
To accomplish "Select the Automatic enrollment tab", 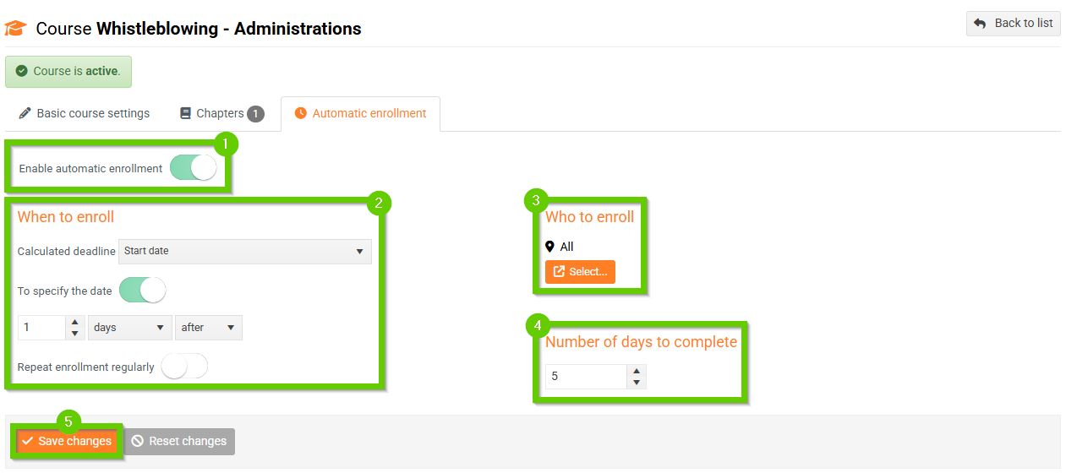I will [360, 113].
